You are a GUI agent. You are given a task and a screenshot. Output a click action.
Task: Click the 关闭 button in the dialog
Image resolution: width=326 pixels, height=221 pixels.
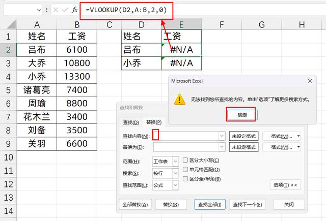coord(289,204)
